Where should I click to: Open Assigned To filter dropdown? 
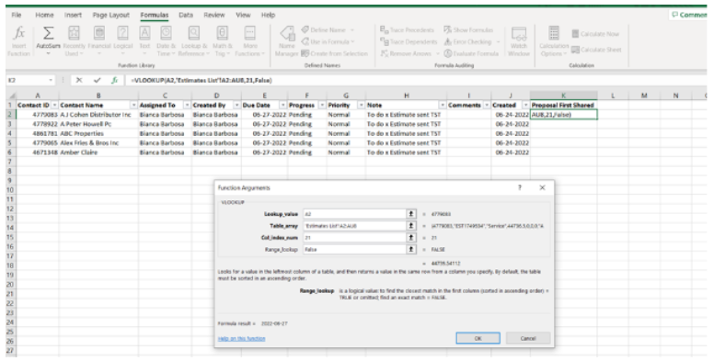coord(187,105)
